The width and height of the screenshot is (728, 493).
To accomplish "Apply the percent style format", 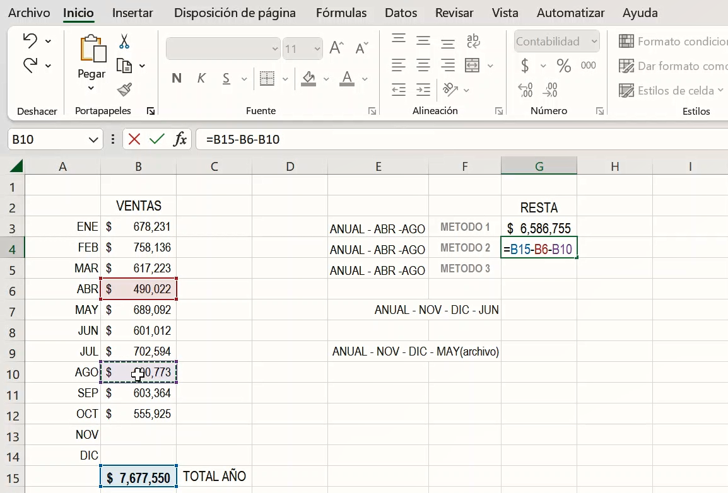I will 563,65.
